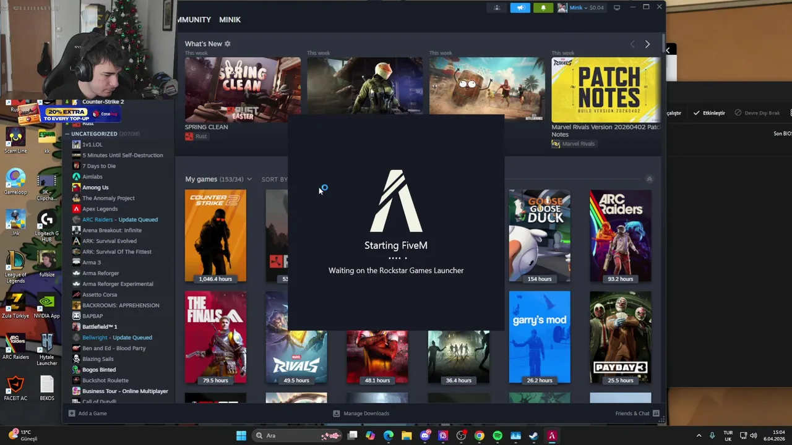Open Windows Start menu

pyautogui.click(x=241, y=436)
